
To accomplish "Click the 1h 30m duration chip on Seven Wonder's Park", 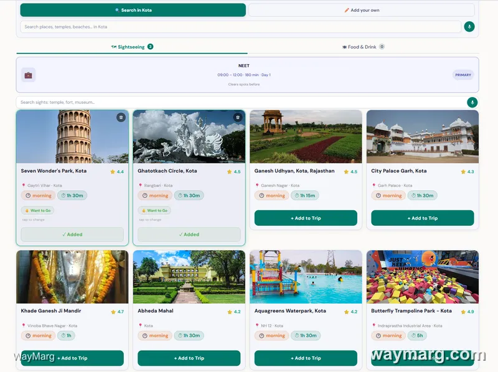I will [72, 195].
